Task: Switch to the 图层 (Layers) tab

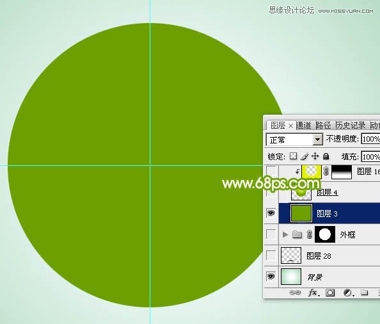Action: [278, 126]
